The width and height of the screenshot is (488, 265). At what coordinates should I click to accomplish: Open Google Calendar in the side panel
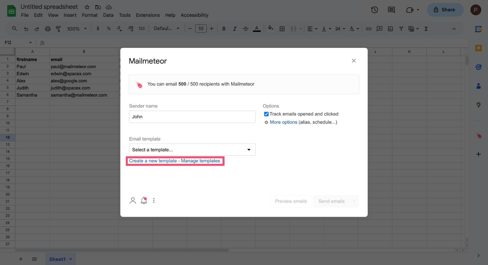[478, 29]
